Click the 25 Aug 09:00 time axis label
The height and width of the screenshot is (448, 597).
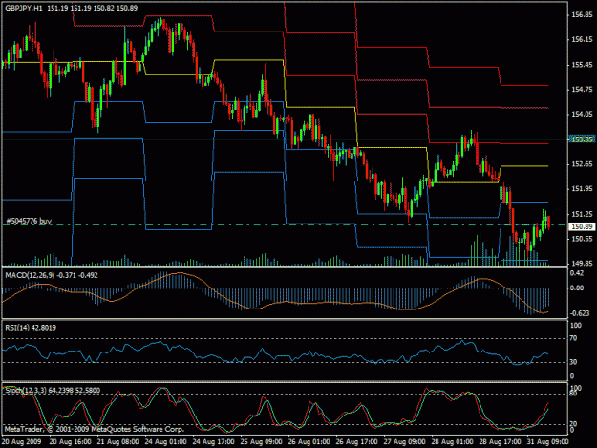[261, 442]
